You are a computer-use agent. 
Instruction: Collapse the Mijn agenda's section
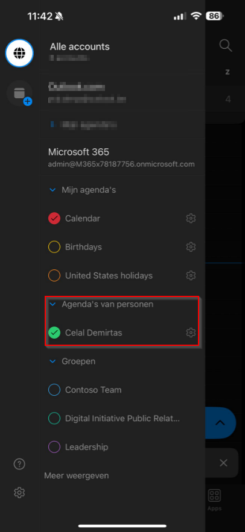coord(52,190)
